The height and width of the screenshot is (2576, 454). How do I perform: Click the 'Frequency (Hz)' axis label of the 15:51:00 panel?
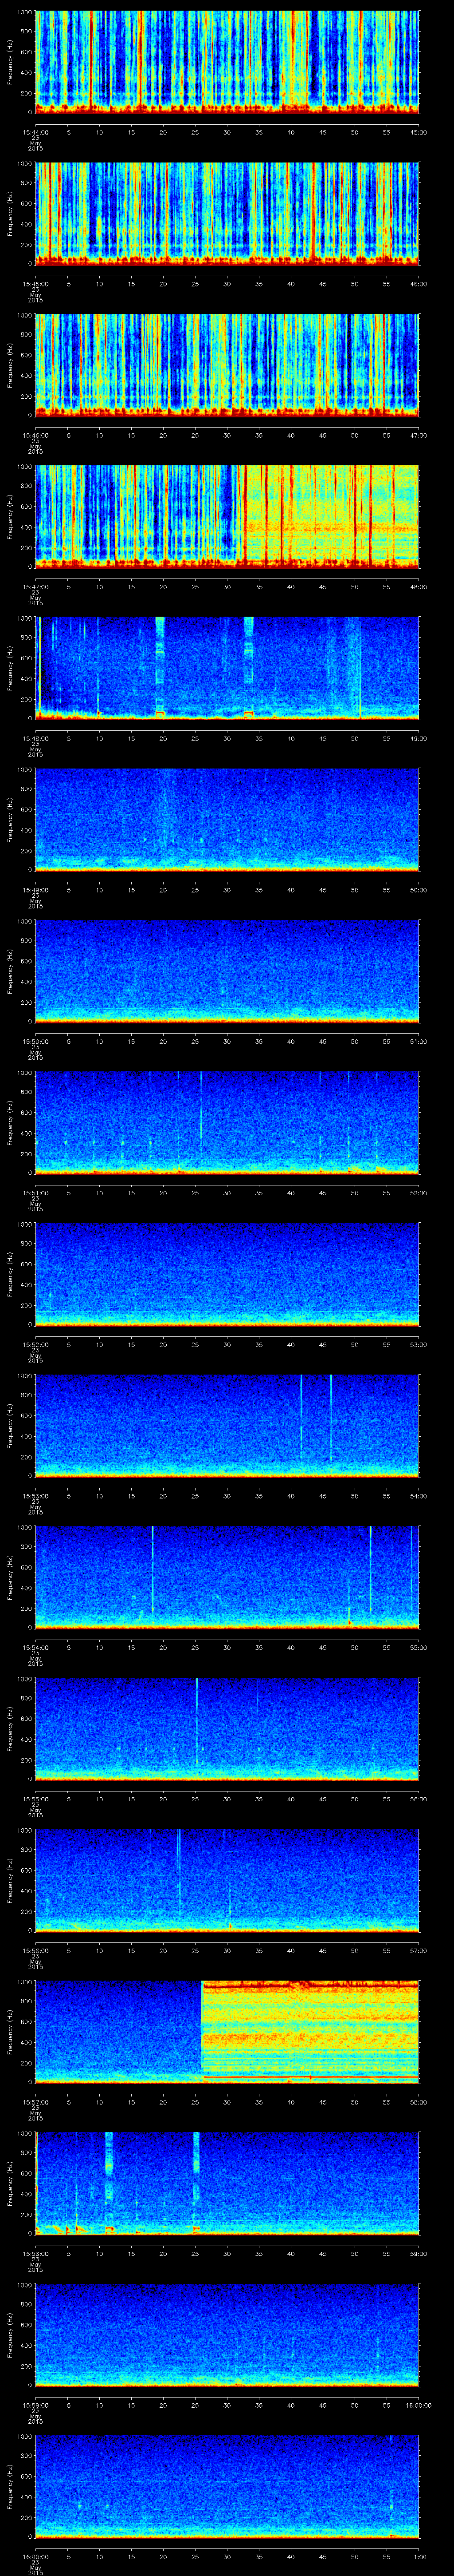10,1122
